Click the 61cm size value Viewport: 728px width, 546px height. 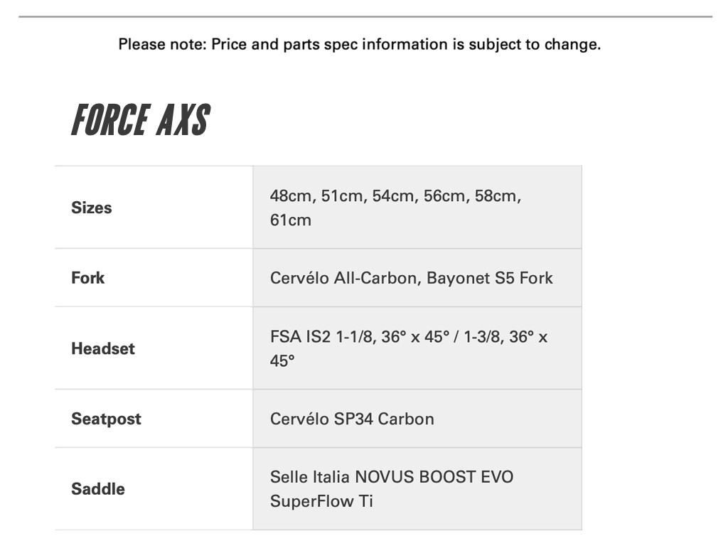point(290,220)
